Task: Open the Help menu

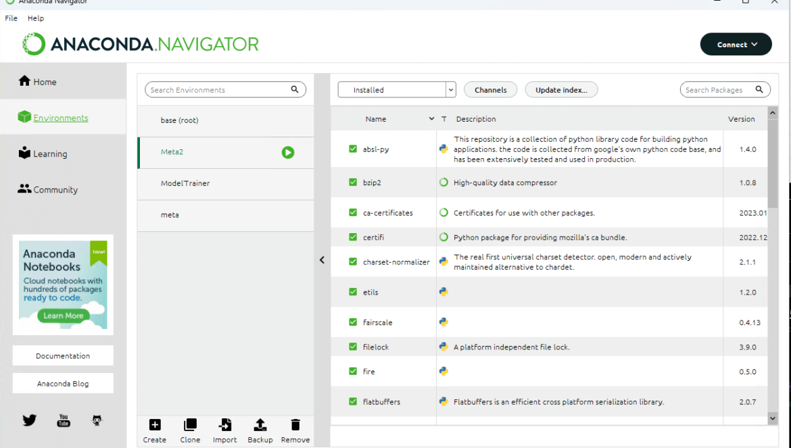Action: tap(36, 18)
